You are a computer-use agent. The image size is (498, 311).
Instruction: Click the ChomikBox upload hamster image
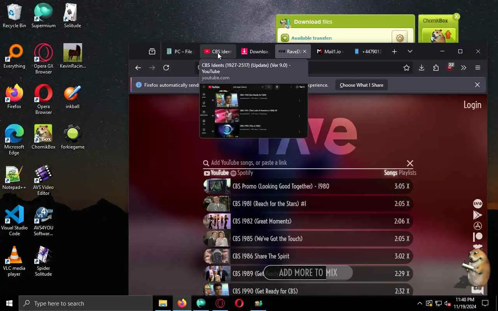tap(438, 35)
